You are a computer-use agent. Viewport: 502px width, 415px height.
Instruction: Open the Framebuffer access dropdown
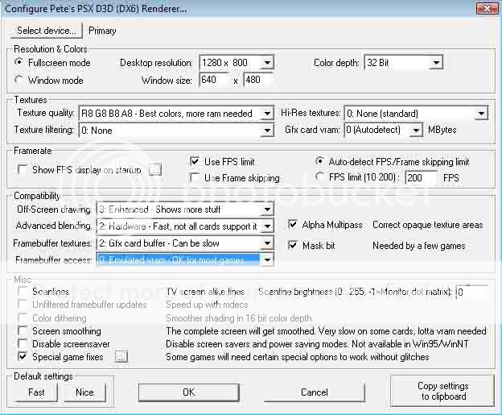coord(185,259)
